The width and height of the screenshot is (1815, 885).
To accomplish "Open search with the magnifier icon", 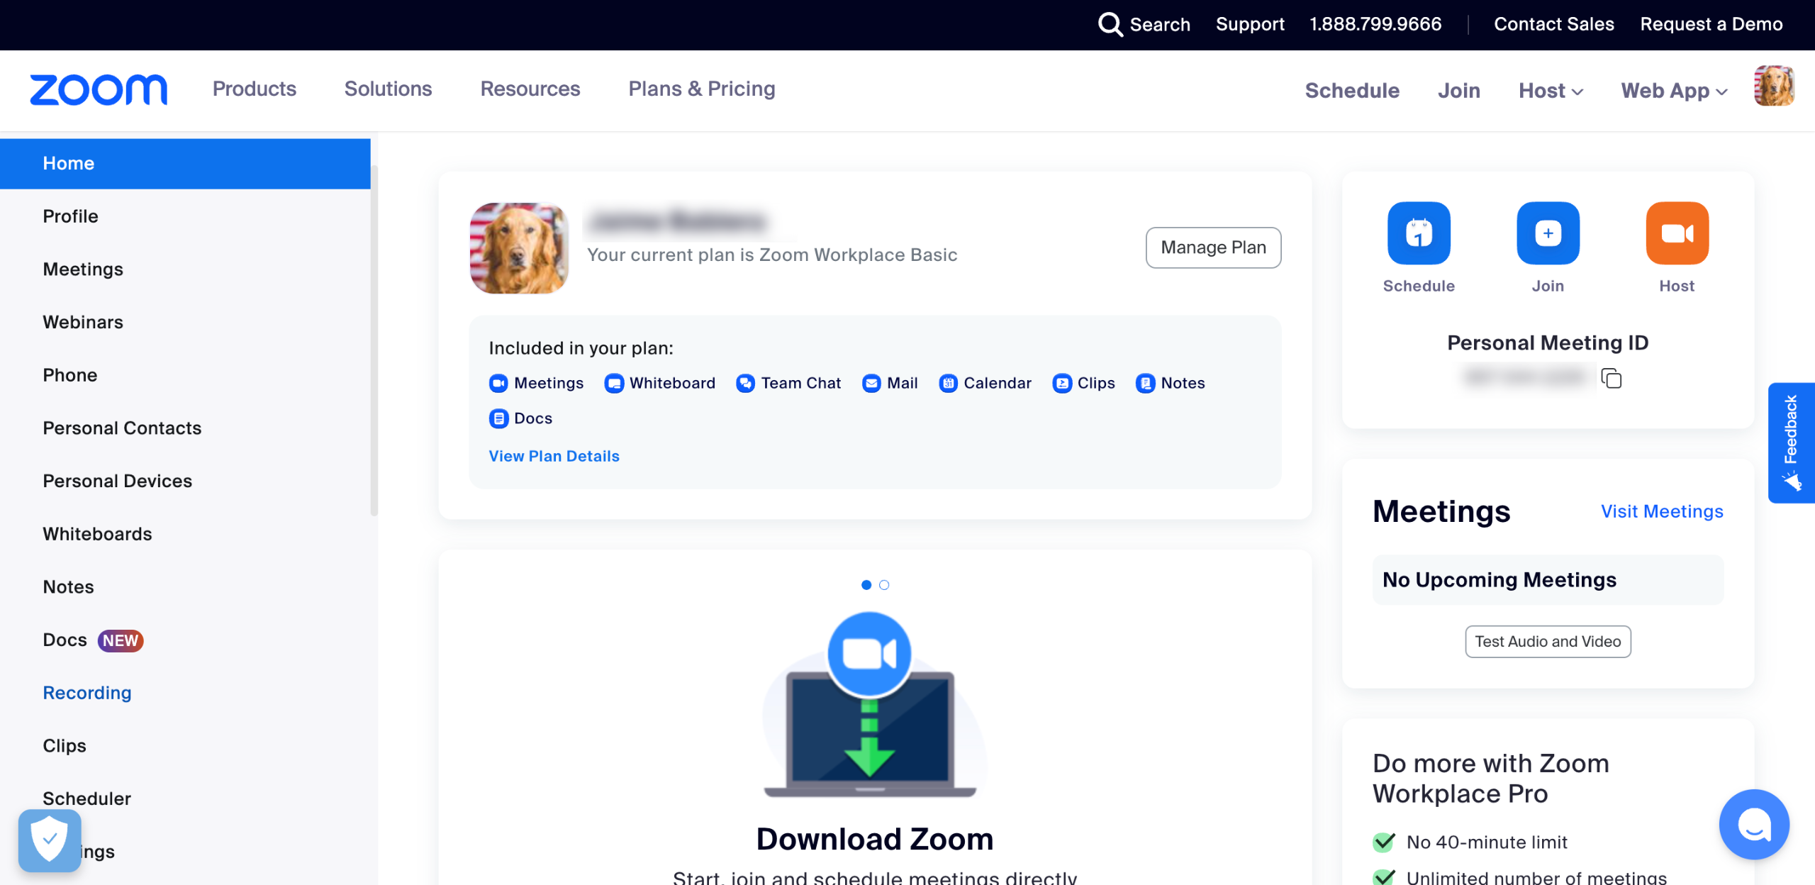I will 1110,25.
